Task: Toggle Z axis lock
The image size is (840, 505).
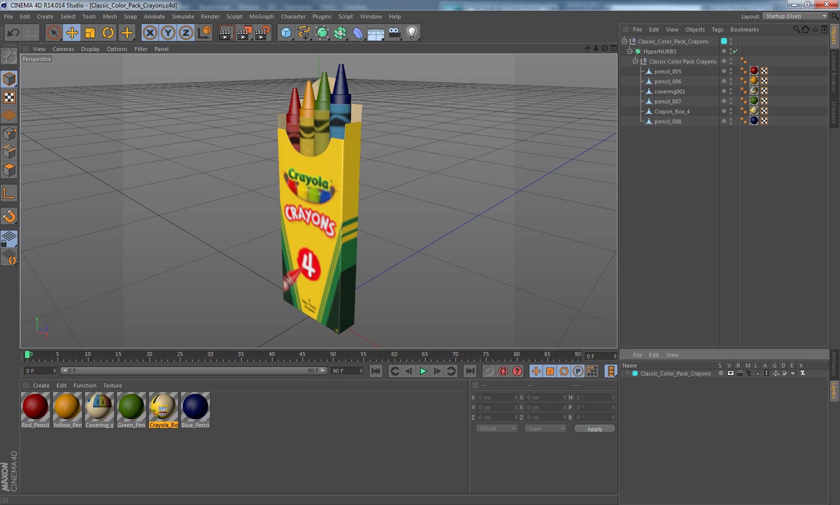Action: click(x=186, y=33)
